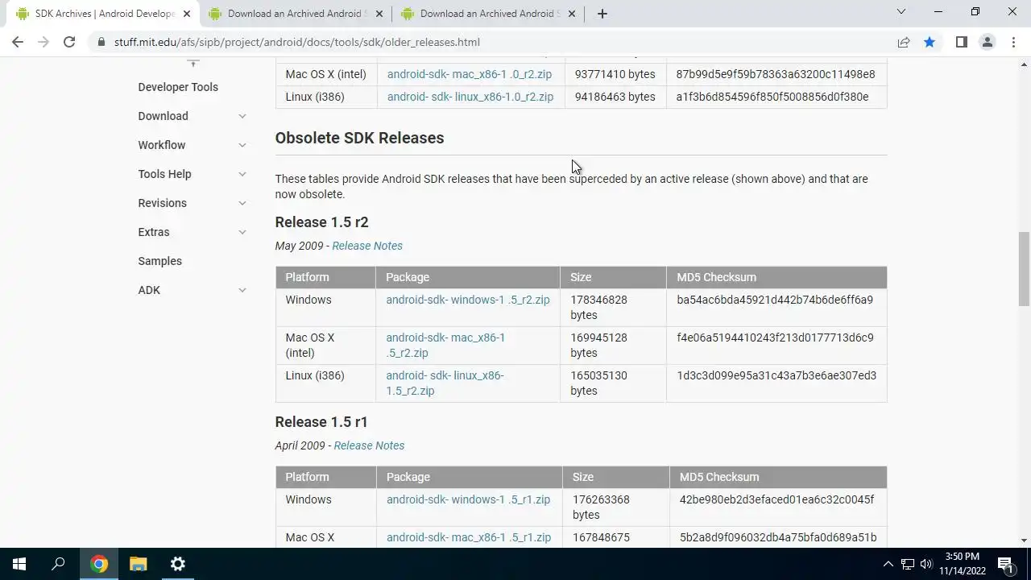1031x580 pixels.
Task: Open File Explorer from taskbar
Action: point(138,564)
